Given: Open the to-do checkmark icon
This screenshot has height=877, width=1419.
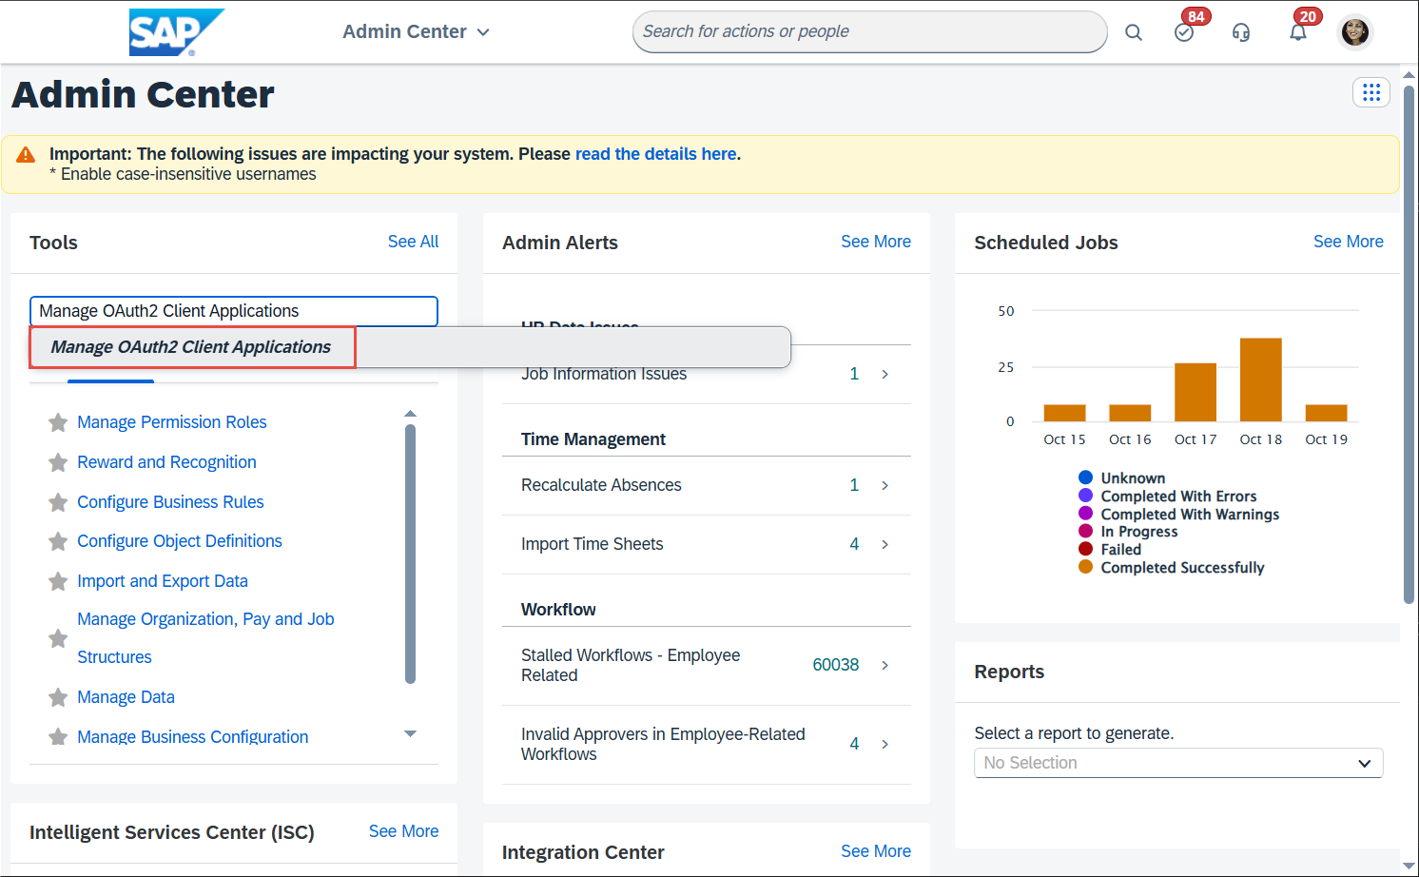Looking at the screenshot, I should (x=1184, y=32).
